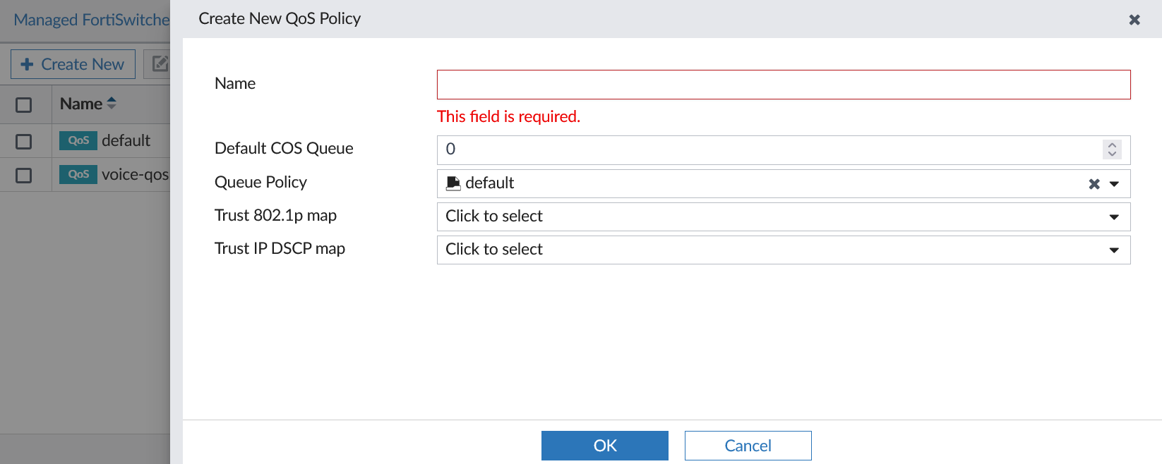Focus the Name input field
Viewport: 1162px width, 464px height.
coord(783,85)
